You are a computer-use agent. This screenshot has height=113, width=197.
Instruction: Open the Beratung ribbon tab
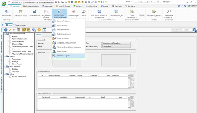[x=130, y=6]
